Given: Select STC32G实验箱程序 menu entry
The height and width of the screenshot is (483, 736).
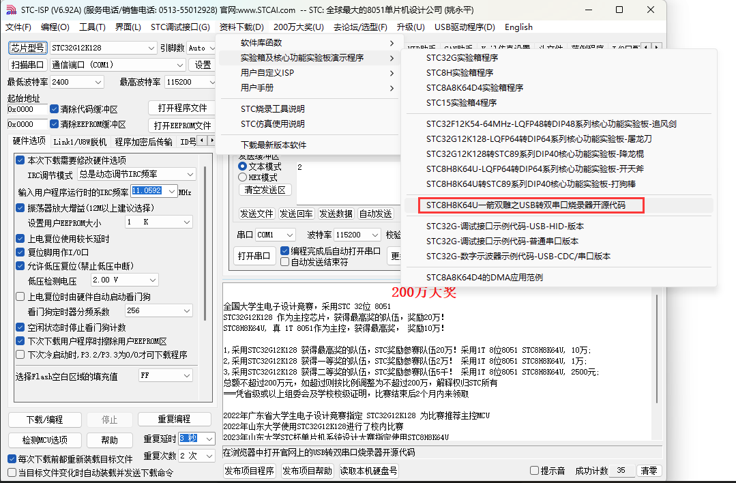Looking at the screenshot, I should [x=559, y=58].
